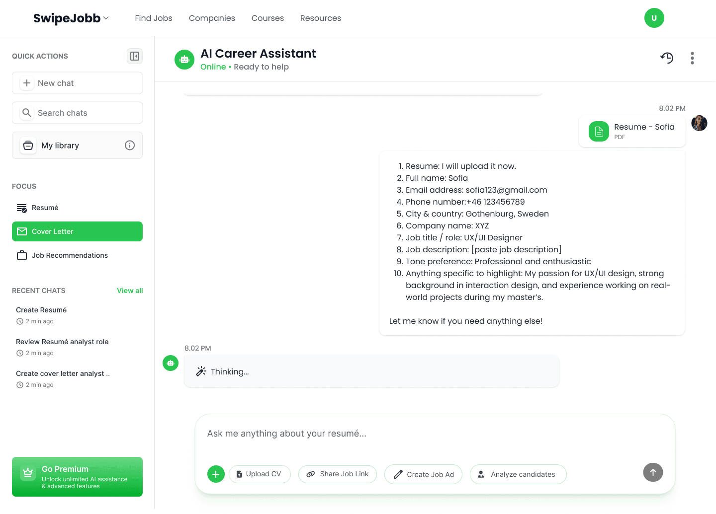Click the green plus attach button
Image resolution: width=716 pixels, height=514 pixels.
216,474
